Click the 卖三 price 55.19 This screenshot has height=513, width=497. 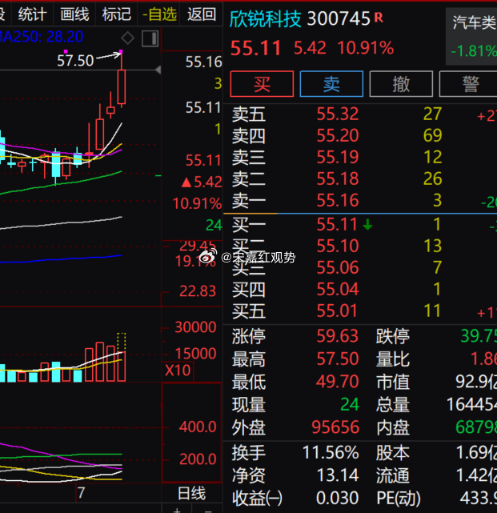tap(338, 157)
